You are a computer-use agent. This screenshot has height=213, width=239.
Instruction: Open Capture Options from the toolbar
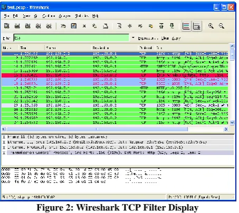(17, 26)
